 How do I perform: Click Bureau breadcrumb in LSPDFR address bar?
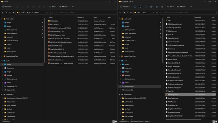coord(29,13)
